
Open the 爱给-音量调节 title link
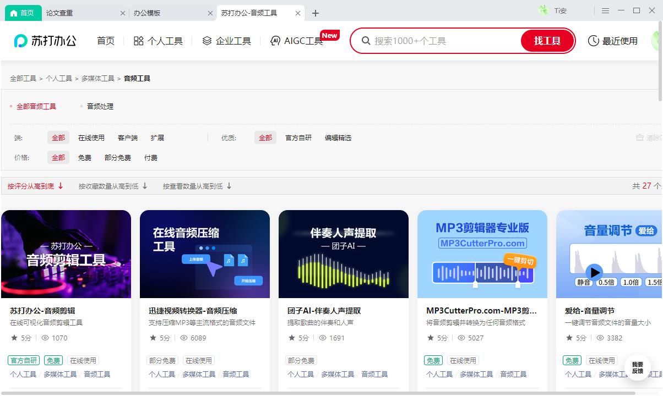[x=590, y=311]
